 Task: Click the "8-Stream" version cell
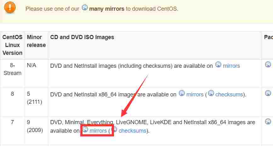tap(12, 69)
